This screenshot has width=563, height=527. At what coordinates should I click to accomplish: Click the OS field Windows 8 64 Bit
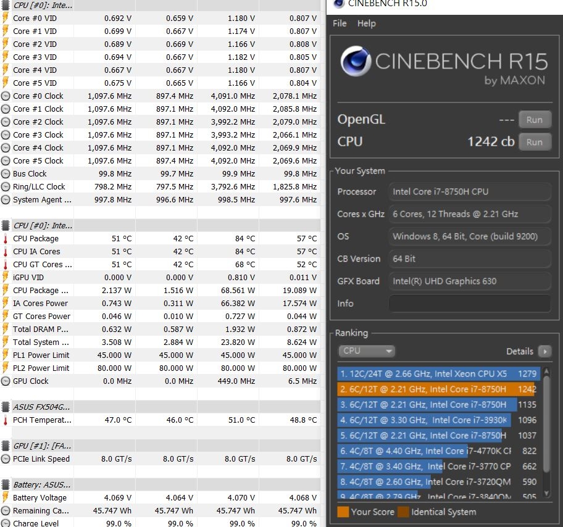[470, 236]
